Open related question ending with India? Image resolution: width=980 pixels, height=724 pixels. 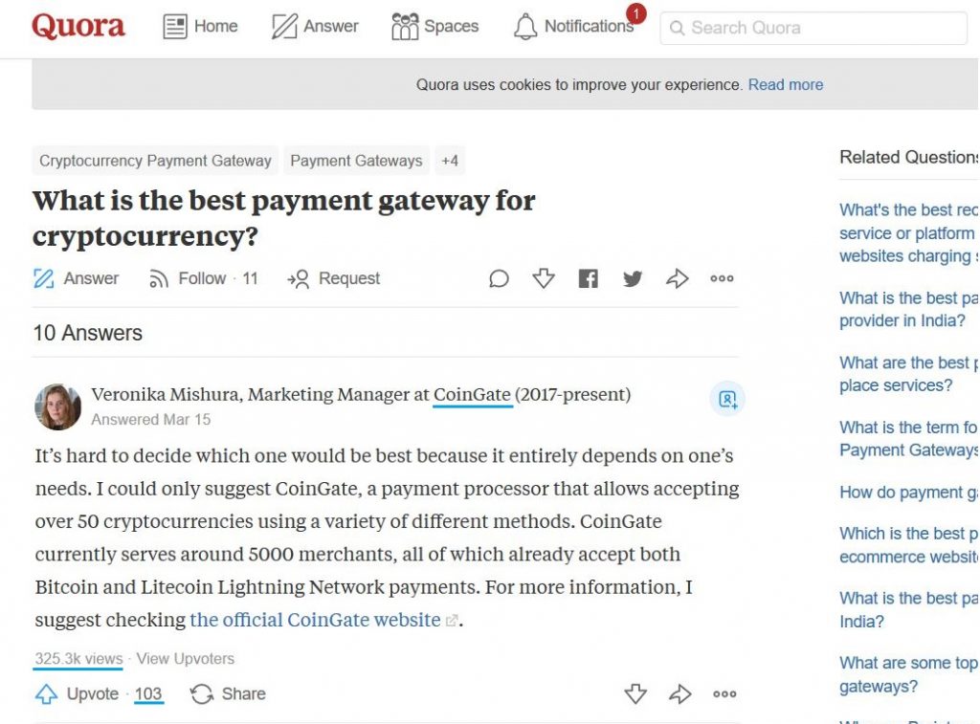coord(909,609)
